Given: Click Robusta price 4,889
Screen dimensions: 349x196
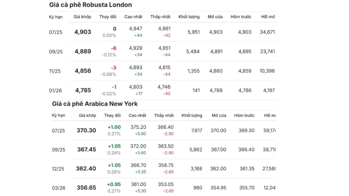Looking at the screenshot, I should point(83,51).
